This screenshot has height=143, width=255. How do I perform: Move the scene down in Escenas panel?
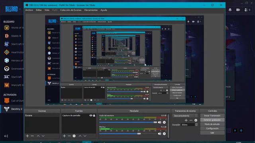43,136
